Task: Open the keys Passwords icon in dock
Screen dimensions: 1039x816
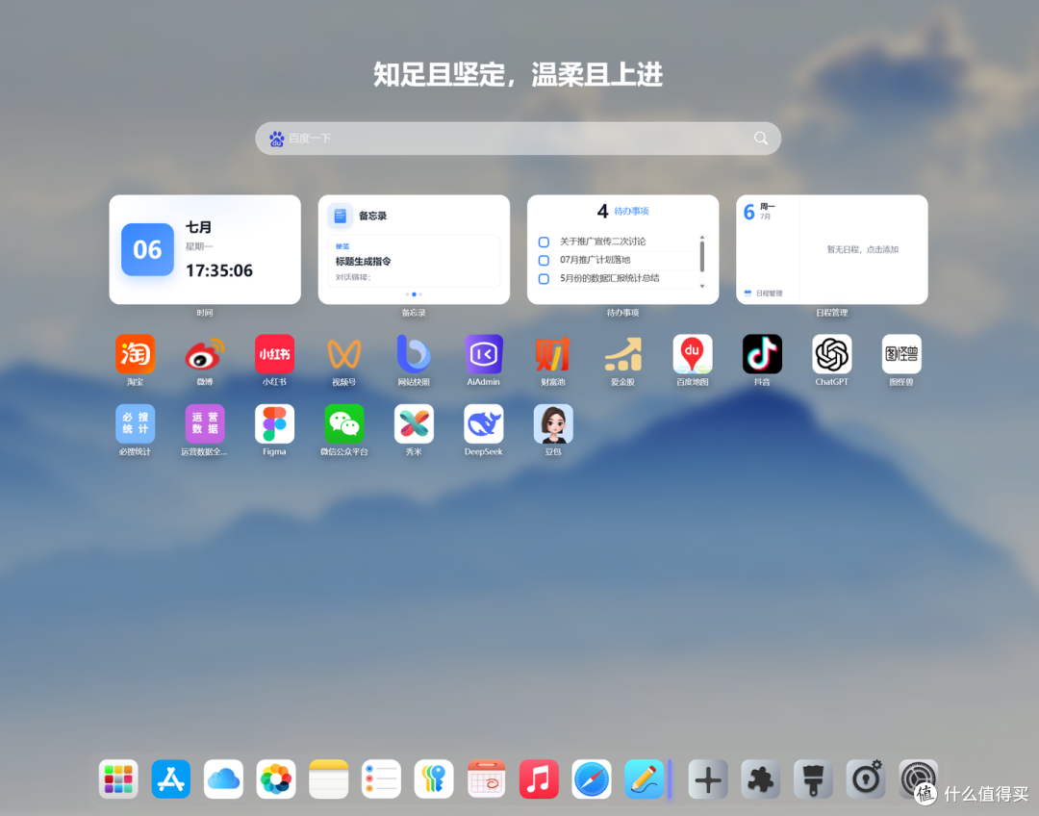Action: (x=433, y=778)
